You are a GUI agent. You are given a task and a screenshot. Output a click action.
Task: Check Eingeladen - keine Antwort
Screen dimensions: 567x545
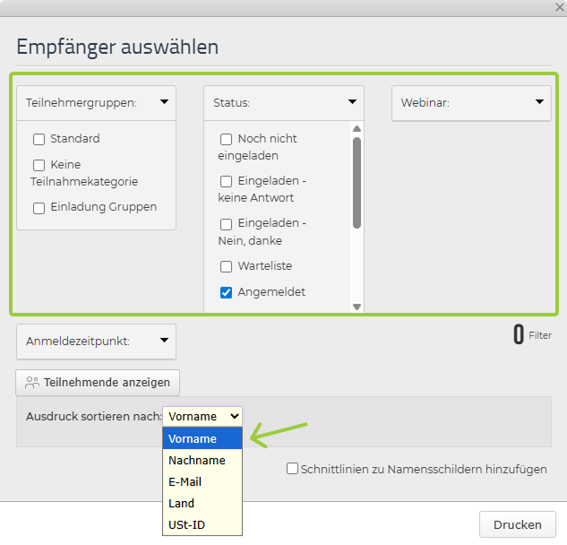click(227, 182)
